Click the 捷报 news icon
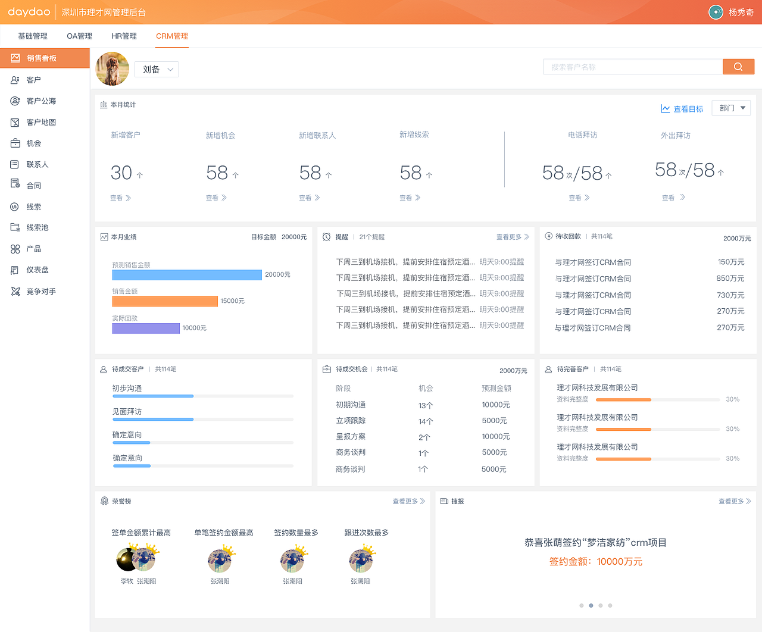 point(444,501)
